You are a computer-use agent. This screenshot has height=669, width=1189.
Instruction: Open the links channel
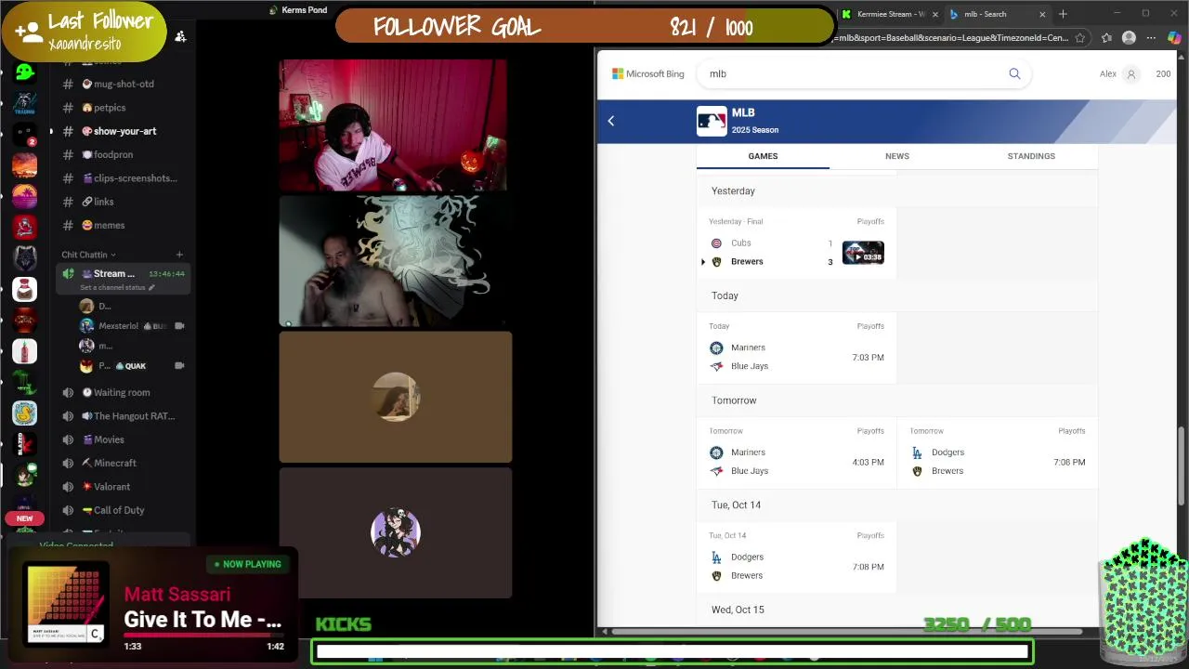click(124, 202)
